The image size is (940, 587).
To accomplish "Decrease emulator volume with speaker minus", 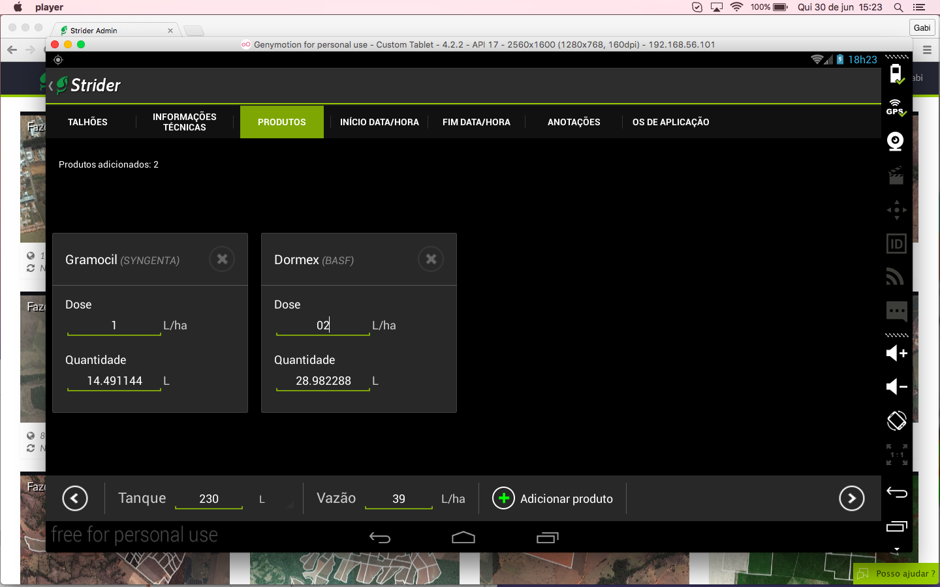I will (x=896, y=387).
